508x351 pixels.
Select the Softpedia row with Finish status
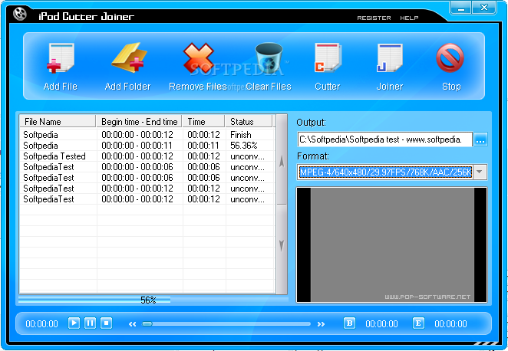pos(147,135)
